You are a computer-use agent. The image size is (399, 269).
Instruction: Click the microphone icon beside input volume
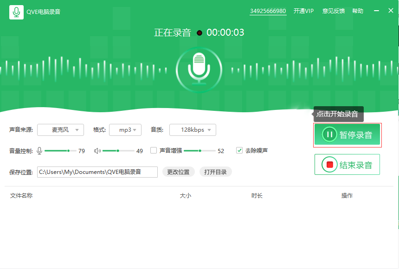coord(39,150)
